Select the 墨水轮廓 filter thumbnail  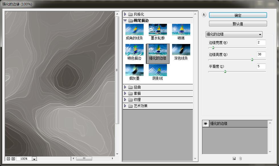coord(158,29)
